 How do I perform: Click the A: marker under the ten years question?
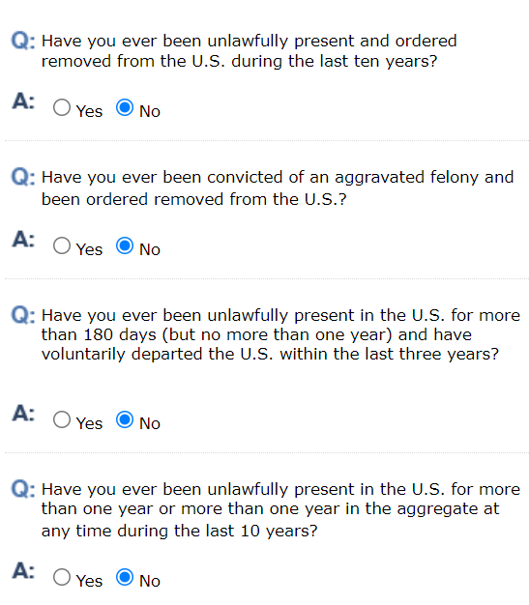pyautogui.click(x=23, y=101)
